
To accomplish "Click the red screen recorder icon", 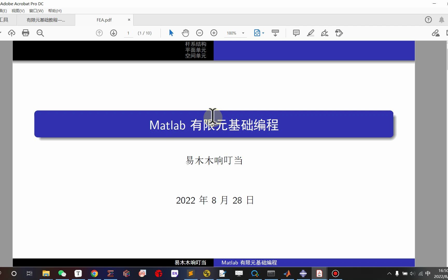I will (x=335, y=274).
